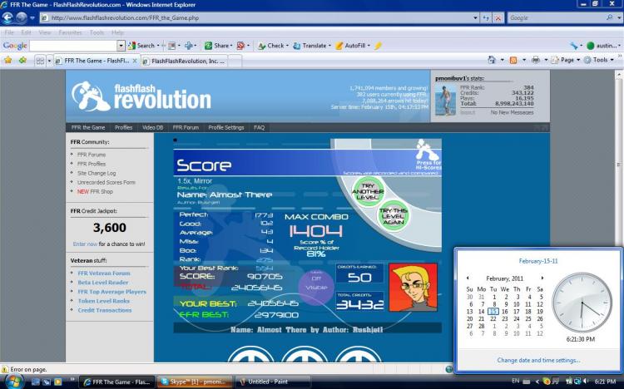The image size is (624, 389).
Task: Expand the print button dropdown arrow
Action: pyautogui.click(x=546, y=60)
